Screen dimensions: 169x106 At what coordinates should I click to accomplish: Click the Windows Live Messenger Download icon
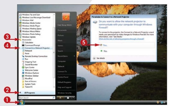click(x=20, y=17)
